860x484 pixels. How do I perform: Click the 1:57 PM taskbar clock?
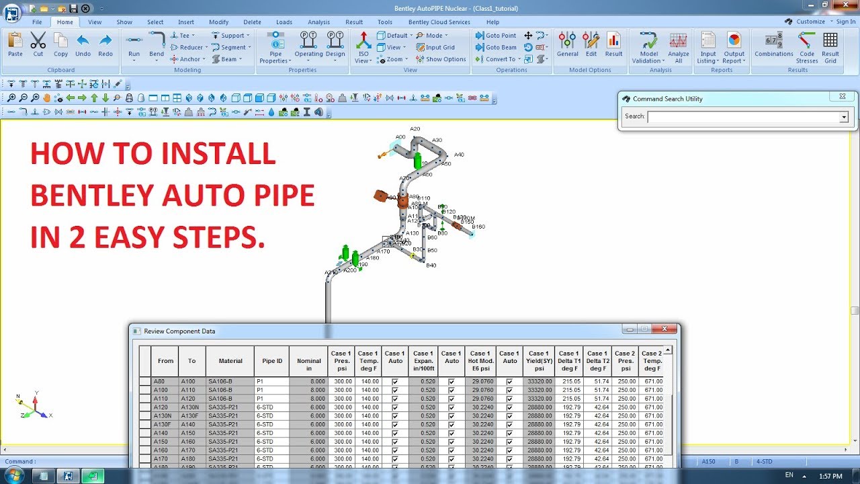tap(830, 476)
